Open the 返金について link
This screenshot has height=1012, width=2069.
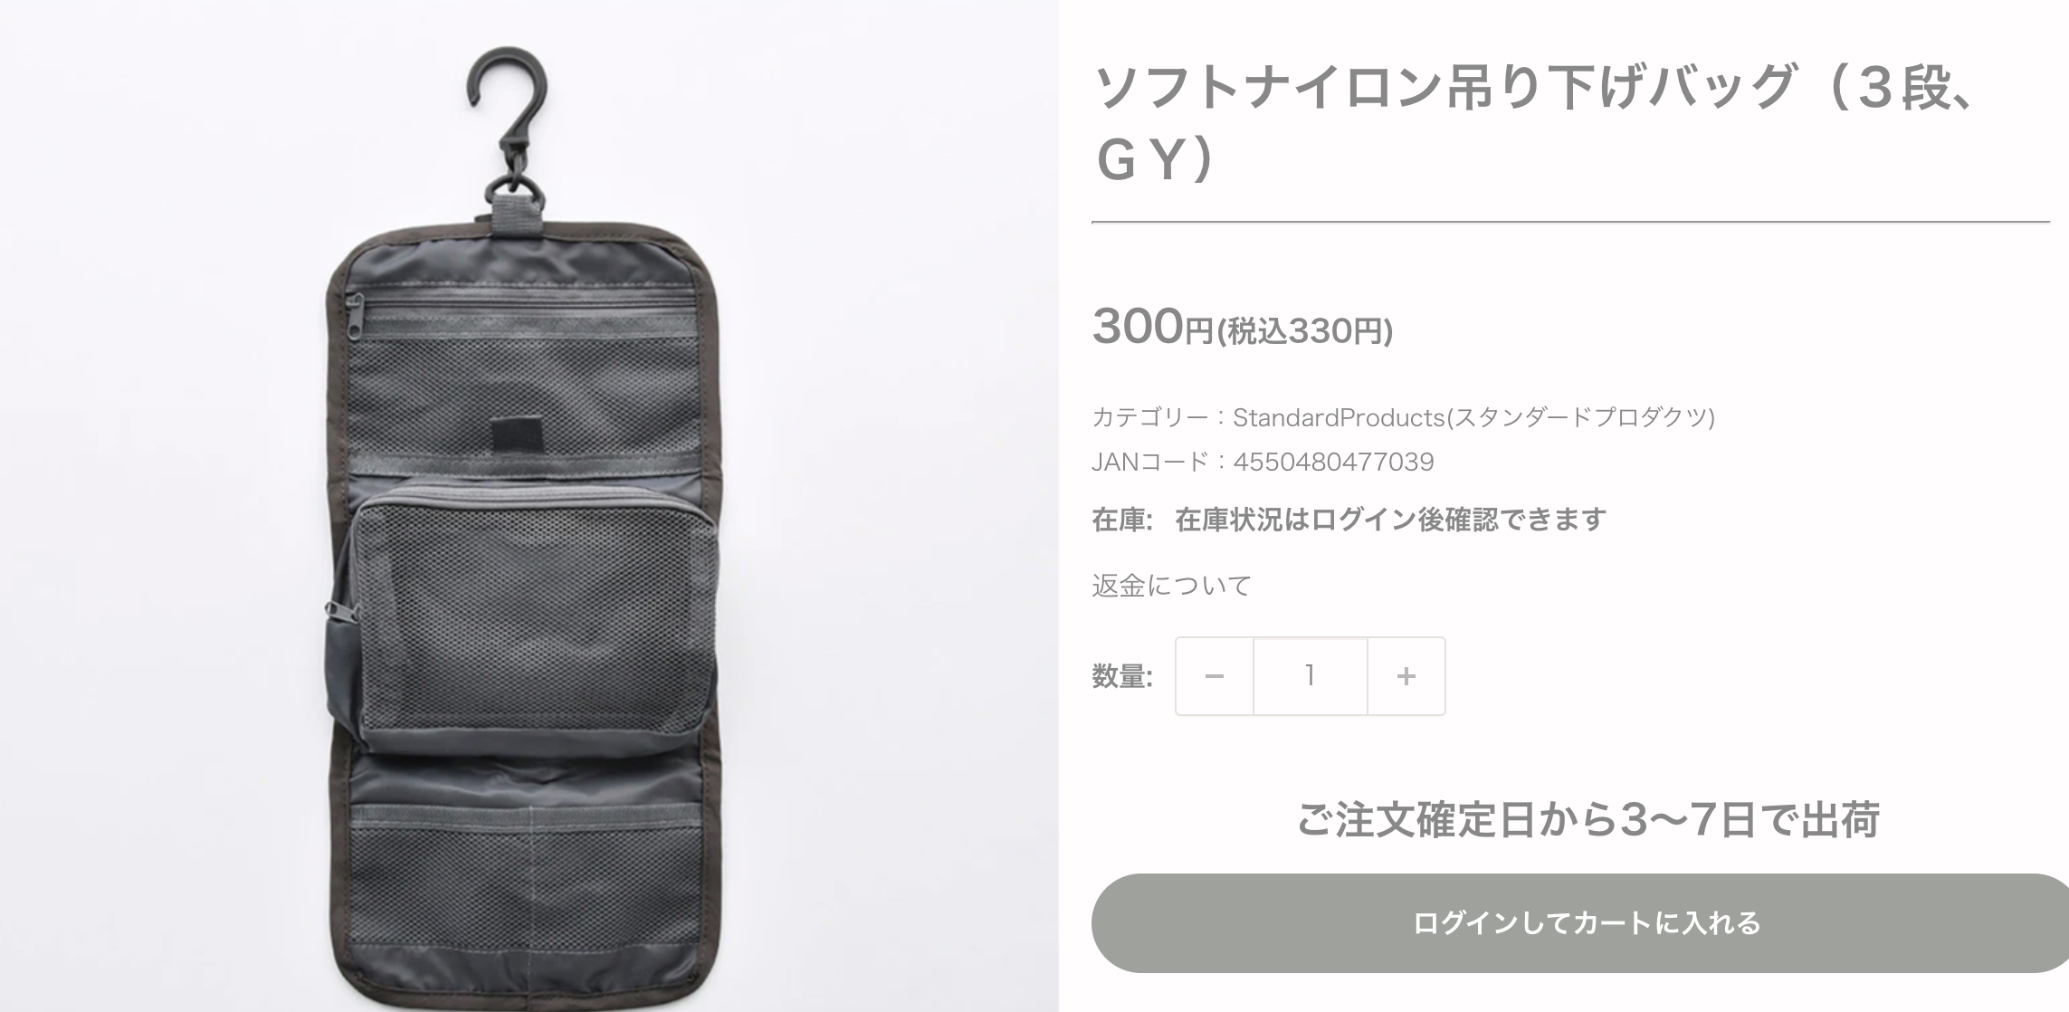pyautogui.click(x=1171, y=586)
